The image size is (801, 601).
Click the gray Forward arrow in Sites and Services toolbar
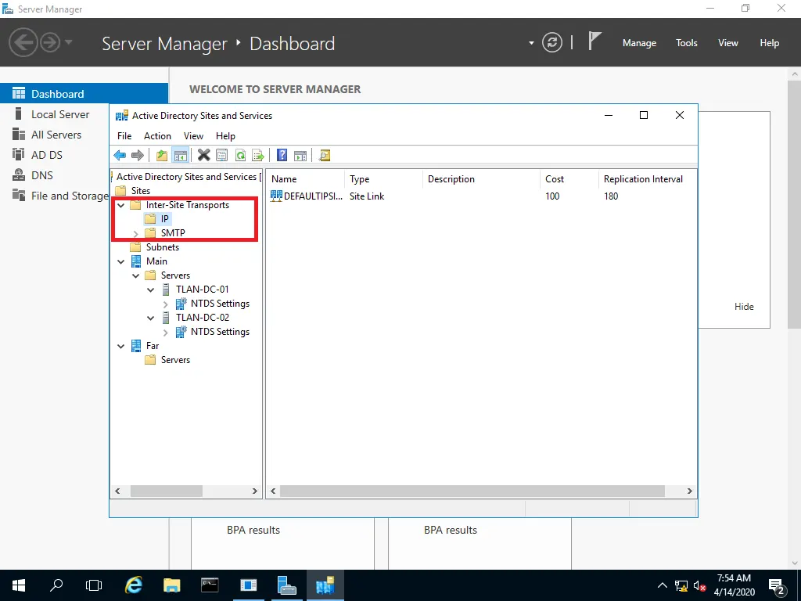pos(138,156)
